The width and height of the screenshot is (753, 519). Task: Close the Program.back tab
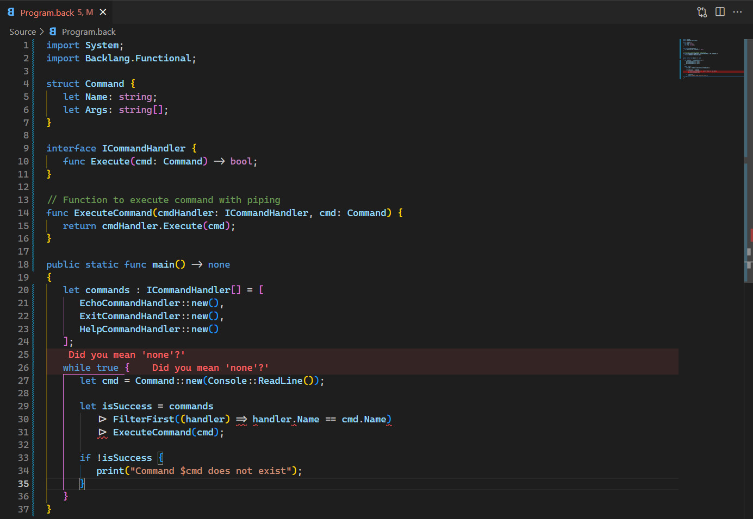coord(103,12)
